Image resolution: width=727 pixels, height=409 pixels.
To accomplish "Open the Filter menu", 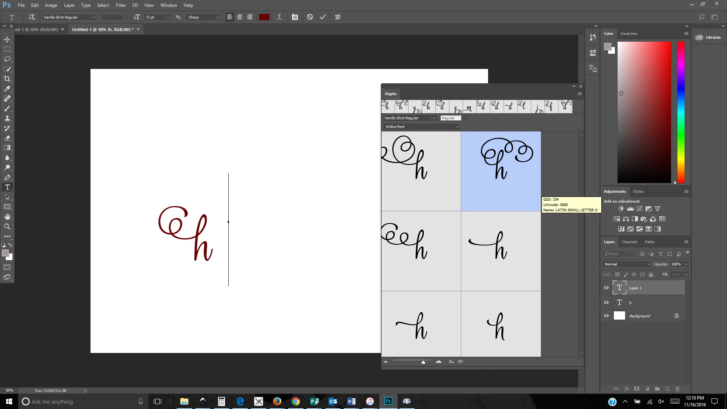I will click(120, 5).
